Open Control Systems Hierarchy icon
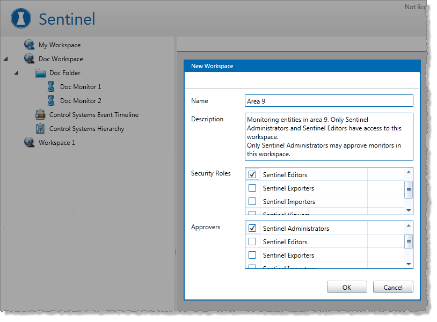 click(x=40, y=128)
